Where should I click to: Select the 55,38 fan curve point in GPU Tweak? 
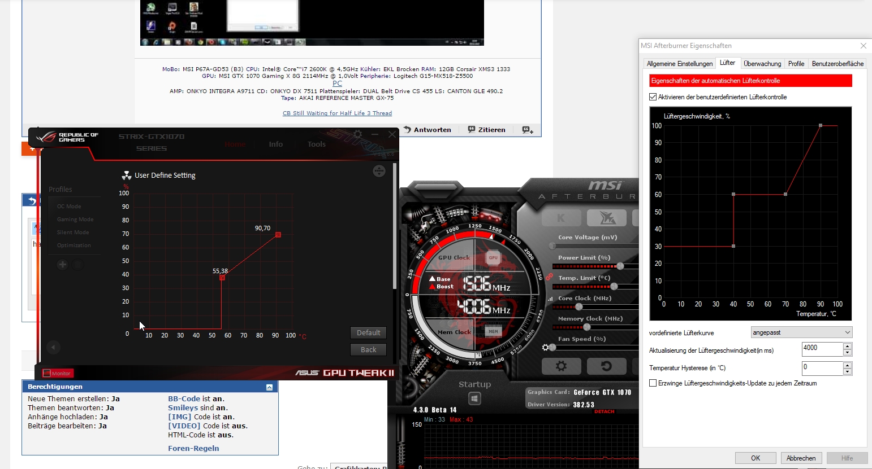pyautogui.click(x=222, y=277)
